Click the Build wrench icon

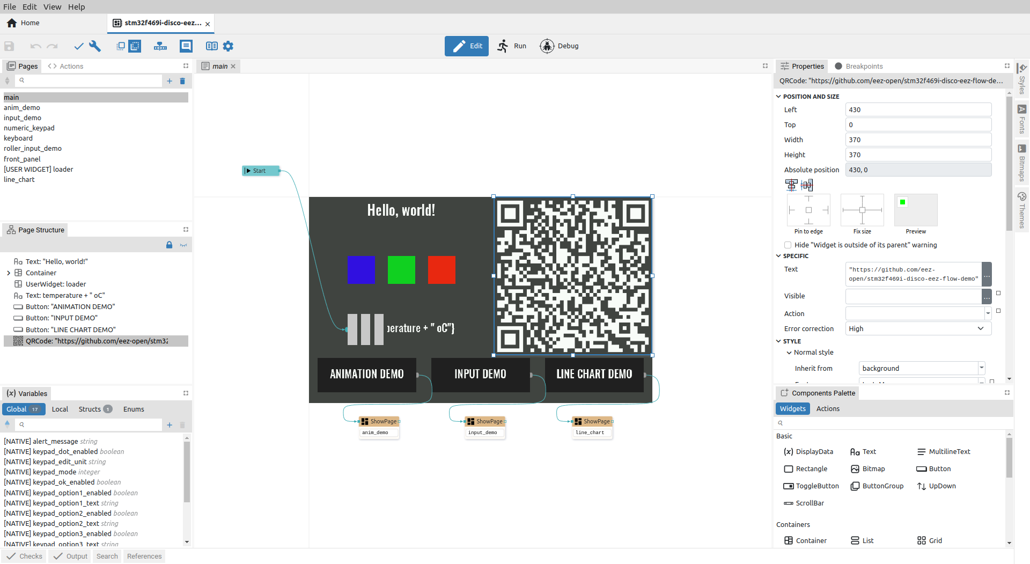(x=95, y=46)
